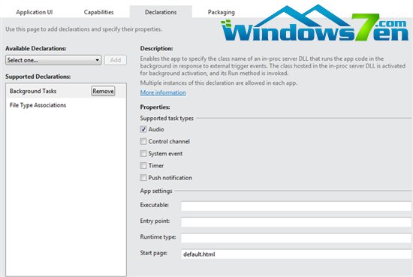Click into the Entry point field
Viewport: 413px width, 277px height.
(296, 222)
